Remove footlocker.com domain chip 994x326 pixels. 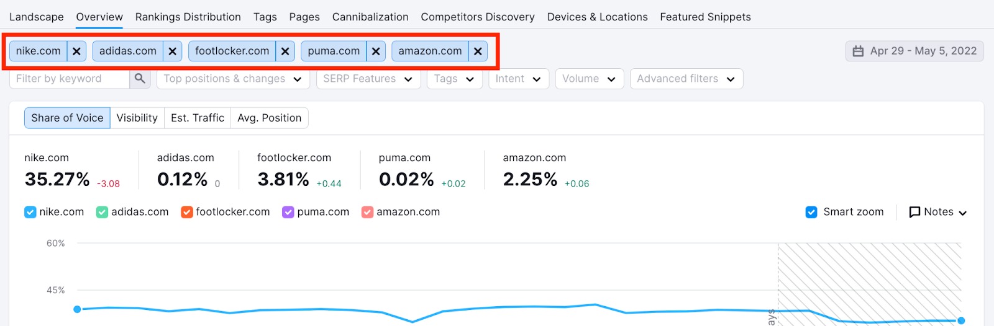click(285, 51)
